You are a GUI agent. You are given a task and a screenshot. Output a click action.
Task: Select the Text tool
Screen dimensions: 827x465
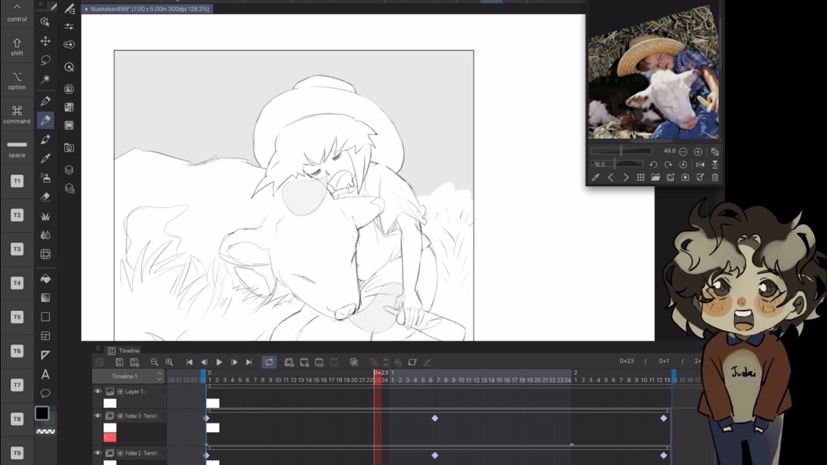point(45,374)
